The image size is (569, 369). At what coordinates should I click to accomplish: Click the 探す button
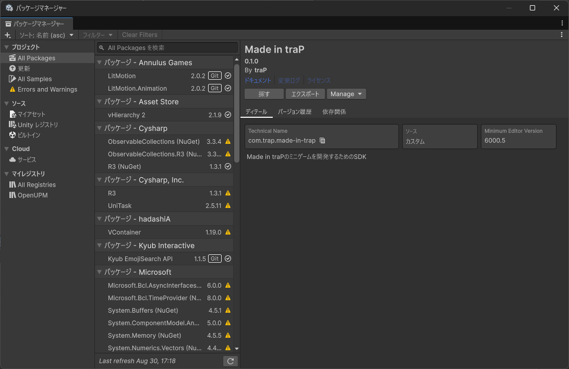(x=264, y=94)
